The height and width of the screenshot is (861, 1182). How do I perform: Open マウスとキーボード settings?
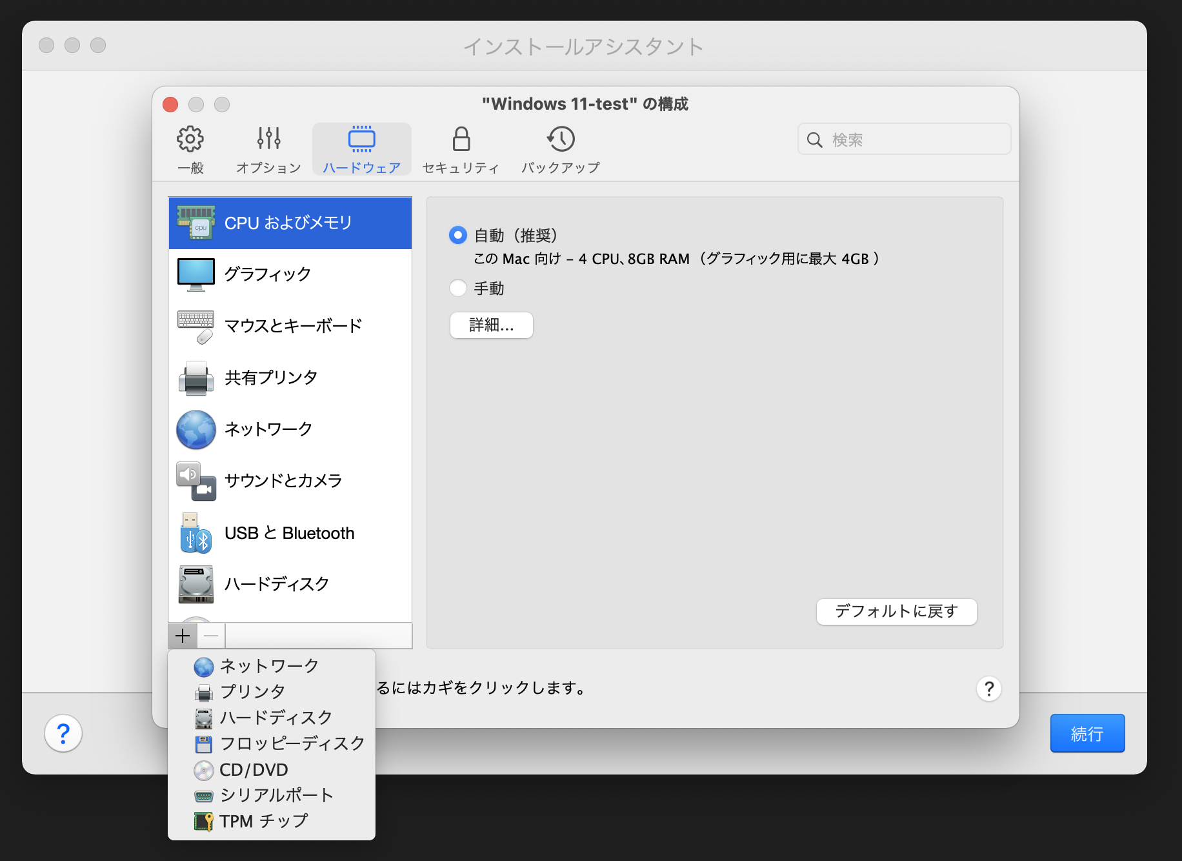coord(292,326)
